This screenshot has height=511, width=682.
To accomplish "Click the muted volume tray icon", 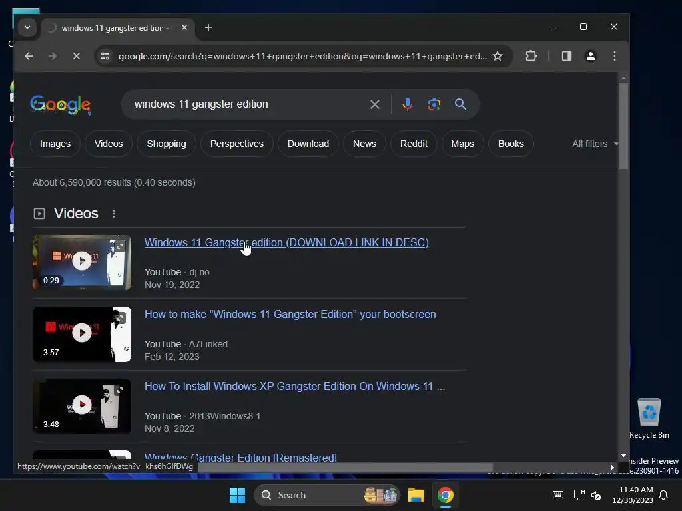I will [596, 495].
